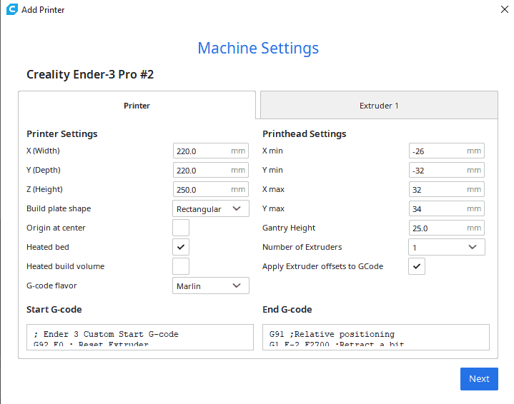The height and width of the screenshot is (404, 514).
Task: Click the Creality Ender-3 Pro #2 title
Action: (x=90, y=75)
